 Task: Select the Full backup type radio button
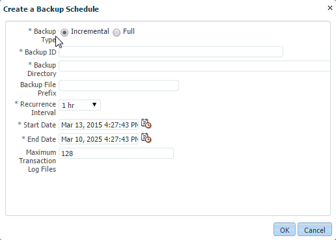(x=117, y=33)
